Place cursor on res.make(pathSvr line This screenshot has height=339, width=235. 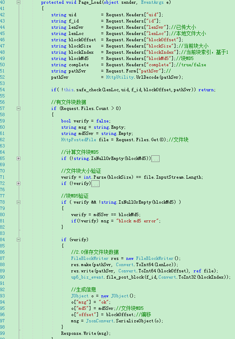[x=125, y=264]
